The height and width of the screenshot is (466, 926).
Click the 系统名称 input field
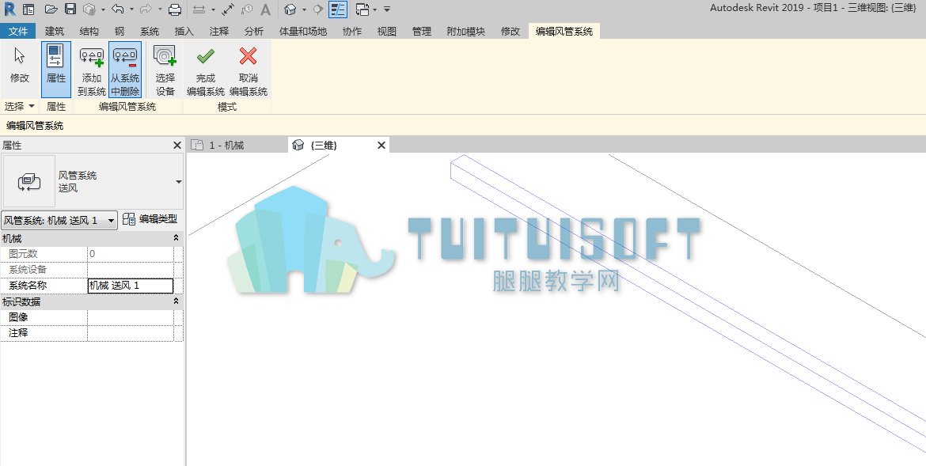131,286
